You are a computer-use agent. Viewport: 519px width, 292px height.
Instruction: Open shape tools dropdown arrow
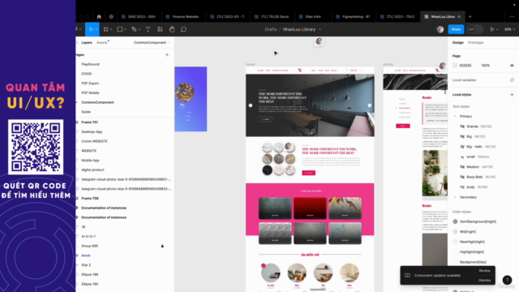[125, 29]
